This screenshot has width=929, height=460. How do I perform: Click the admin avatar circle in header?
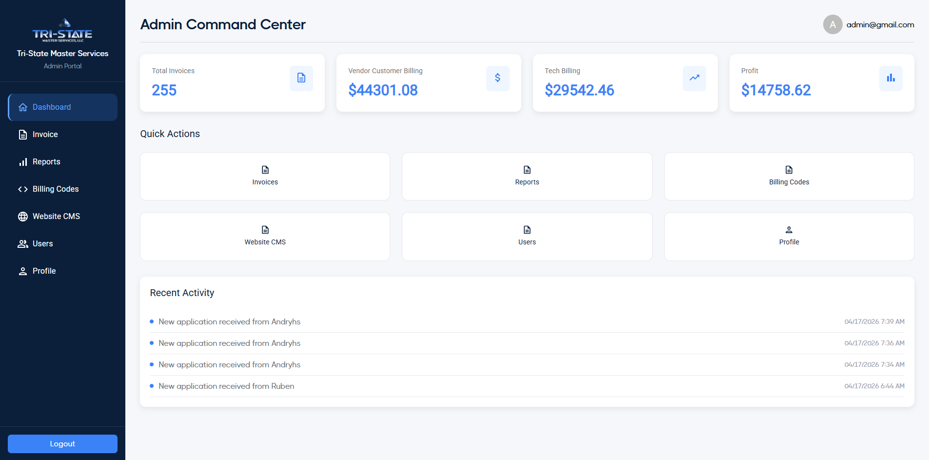832,24
